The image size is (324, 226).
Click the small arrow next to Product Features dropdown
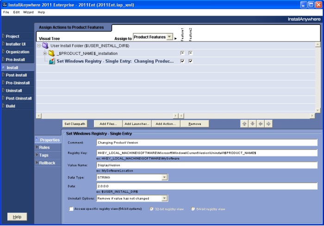(175, 38)
